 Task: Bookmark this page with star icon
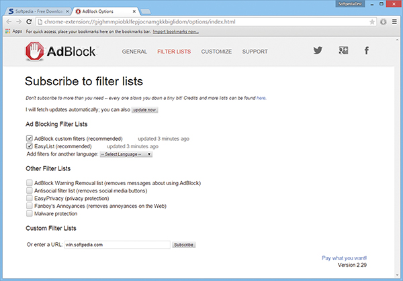[381, 21]
